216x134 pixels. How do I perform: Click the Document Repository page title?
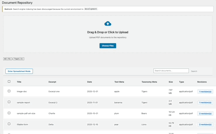tap(17, 3)
